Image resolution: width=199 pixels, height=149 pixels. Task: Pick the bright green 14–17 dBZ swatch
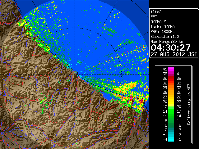pos(171,111)
